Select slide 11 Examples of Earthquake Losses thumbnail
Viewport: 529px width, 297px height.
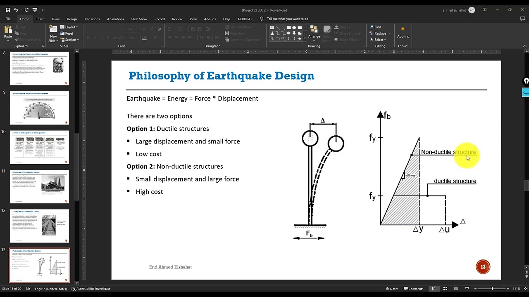point(39,186)
